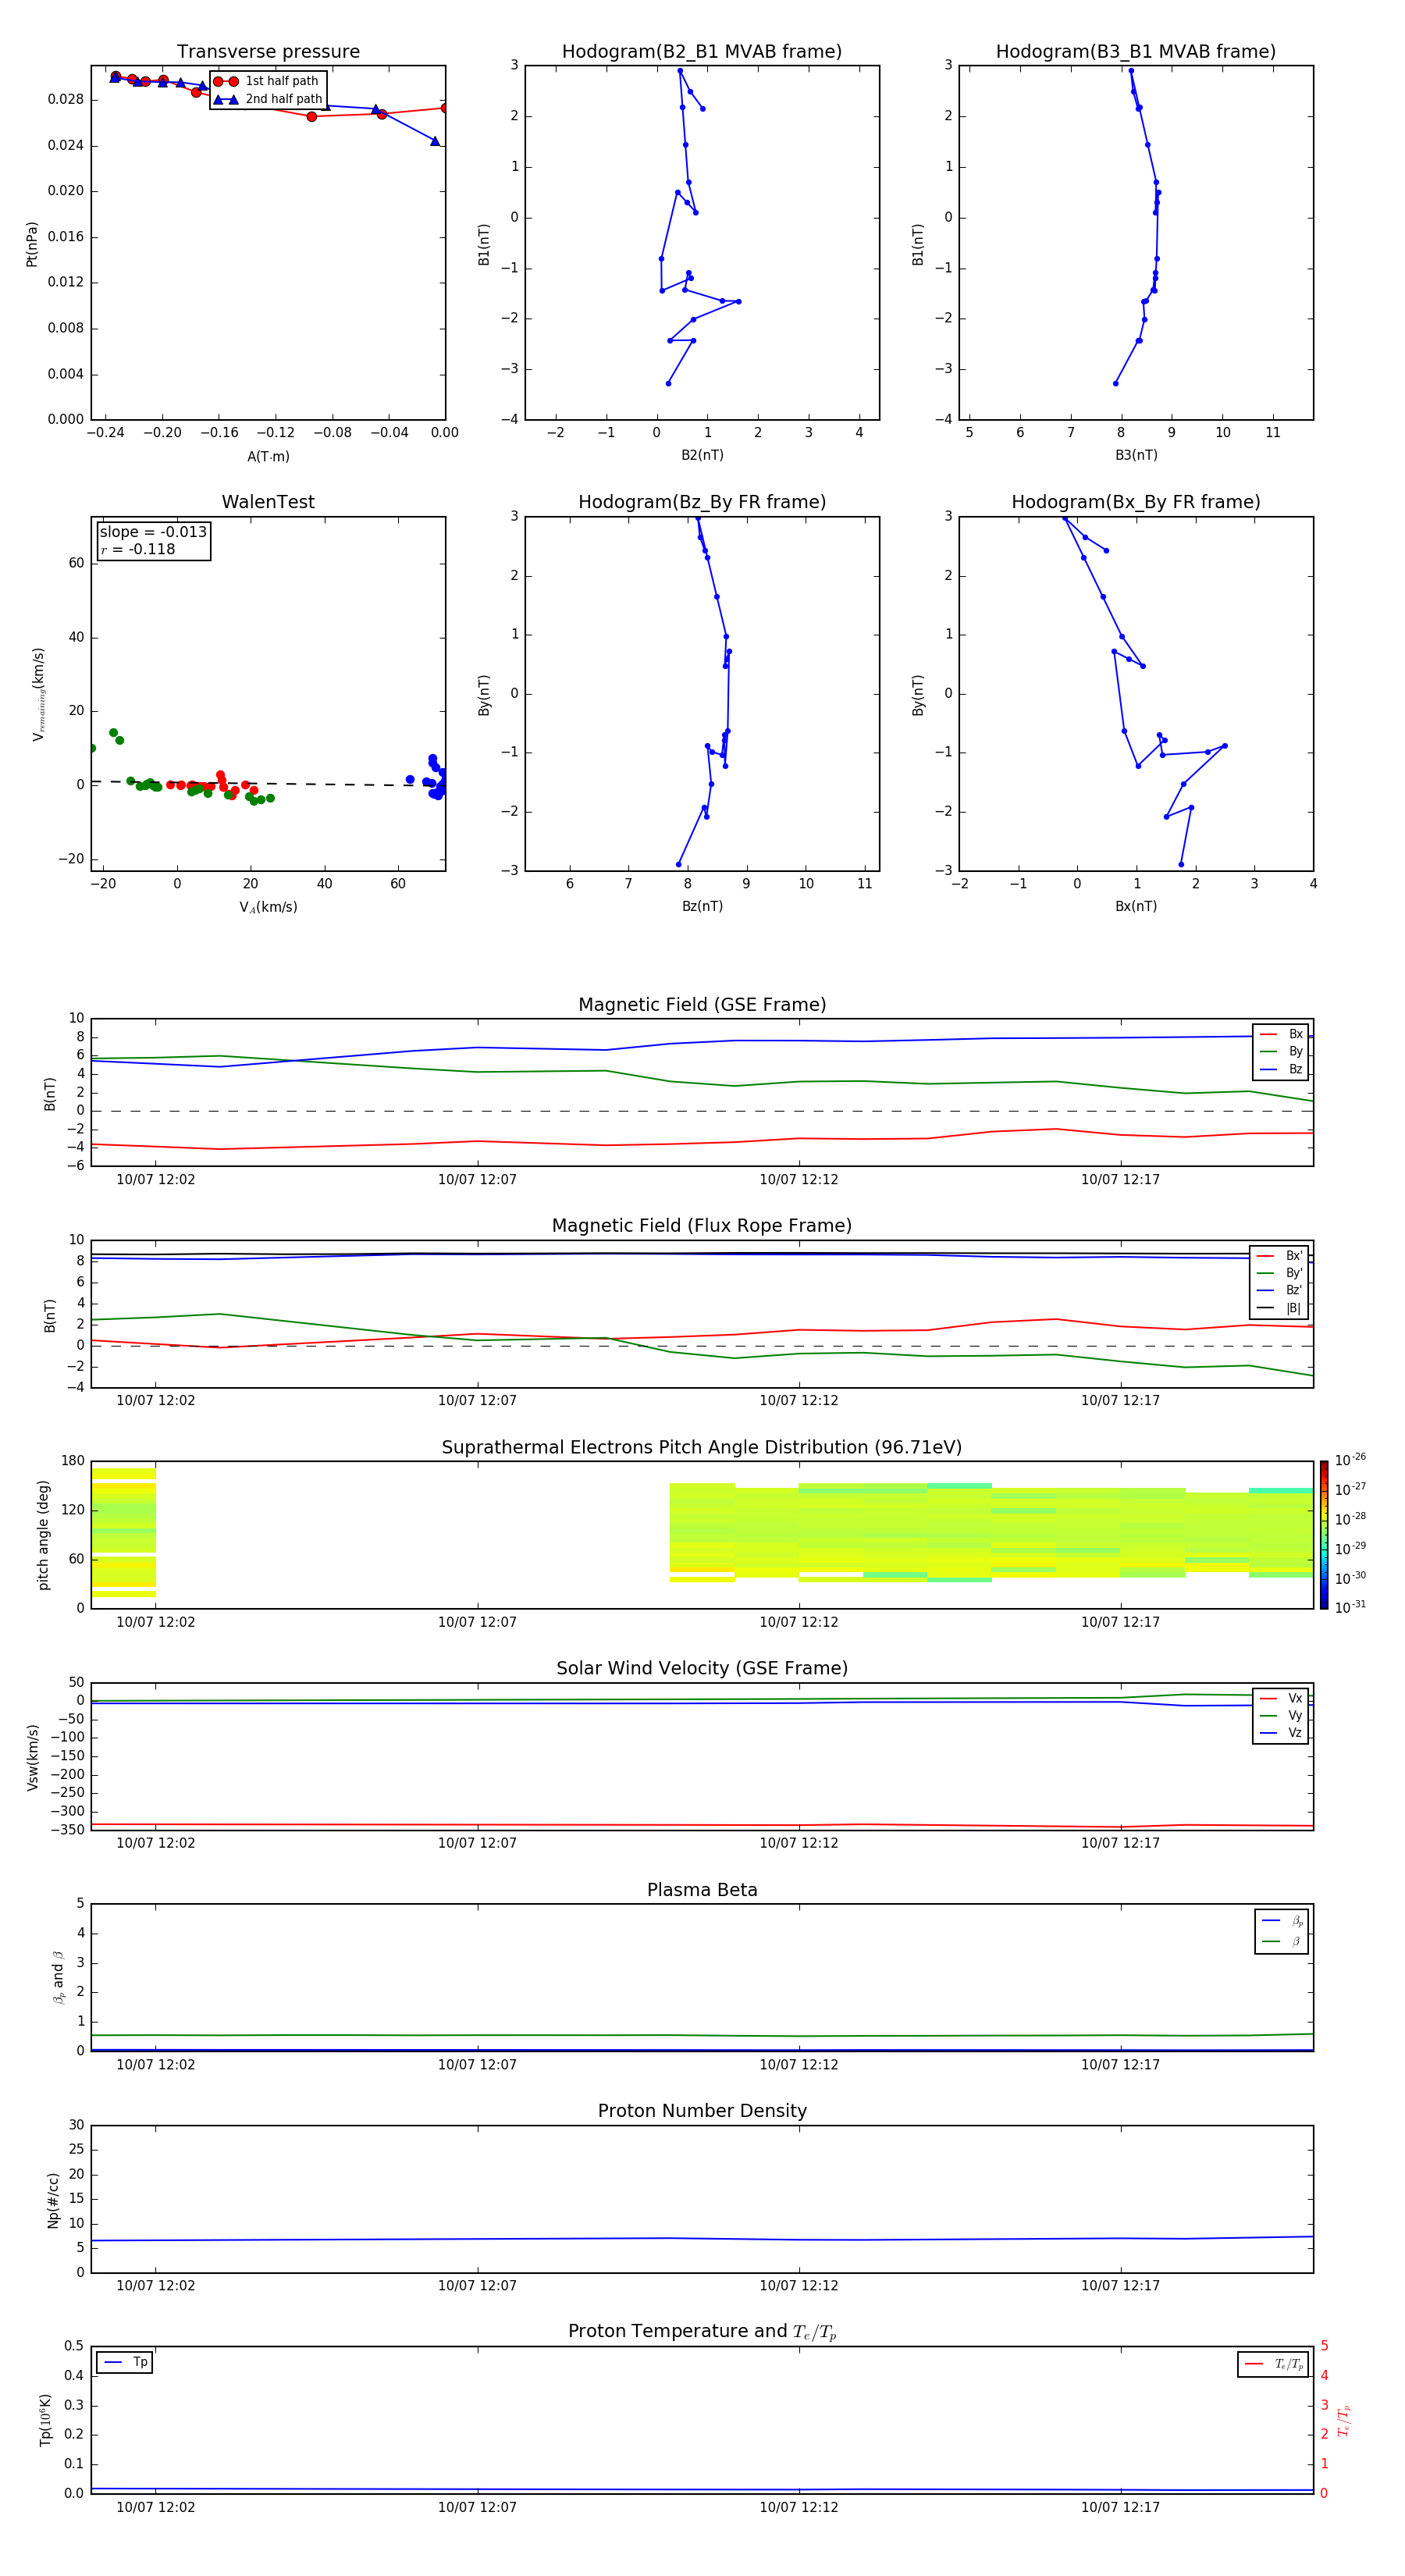Image resolution: width=1405 pixels, height=2576 pixels.
Task: Click '10/07 12:17' tick under GSE Magnetic Field
Action: pyautogui.click(x=1120, y=1180)
